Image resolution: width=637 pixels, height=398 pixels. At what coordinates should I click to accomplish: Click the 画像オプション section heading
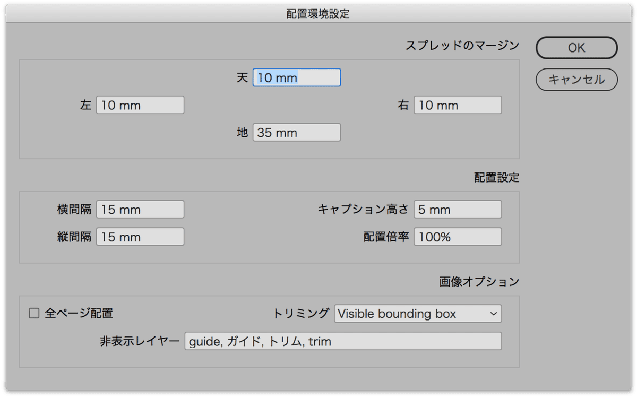[x=479, y=282]
